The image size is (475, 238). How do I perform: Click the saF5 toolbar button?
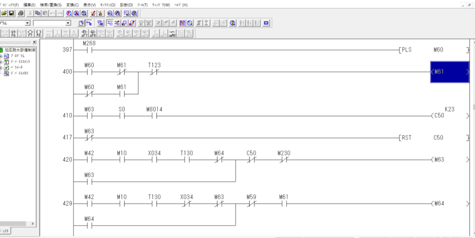point(120,33)
